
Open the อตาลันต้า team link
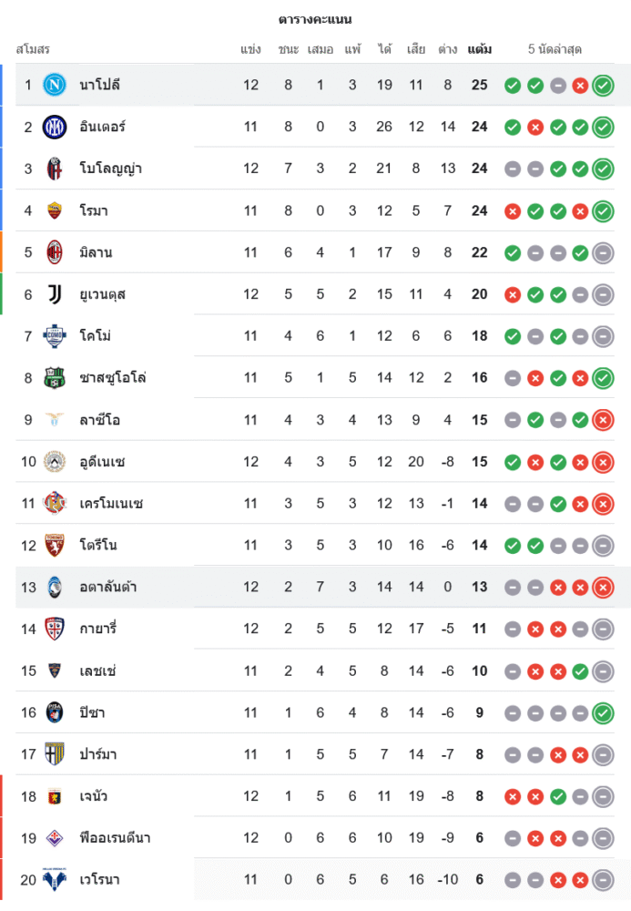click(108, 588)
